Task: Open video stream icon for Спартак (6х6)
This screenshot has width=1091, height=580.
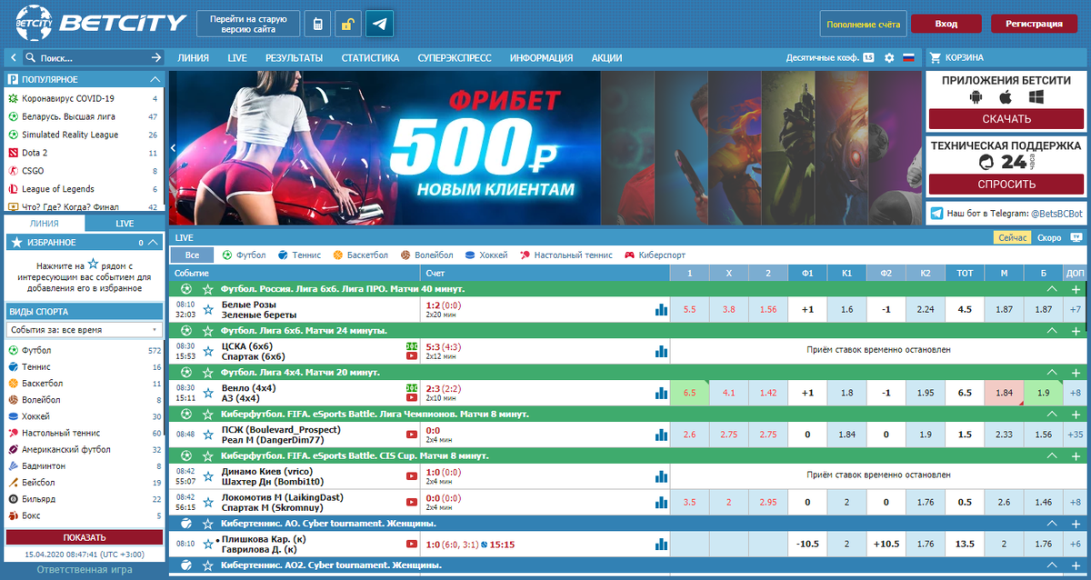Action: click(x=412, y=356)
